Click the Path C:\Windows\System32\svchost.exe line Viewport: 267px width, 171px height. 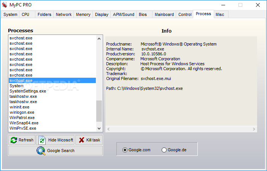pos(145,88)
